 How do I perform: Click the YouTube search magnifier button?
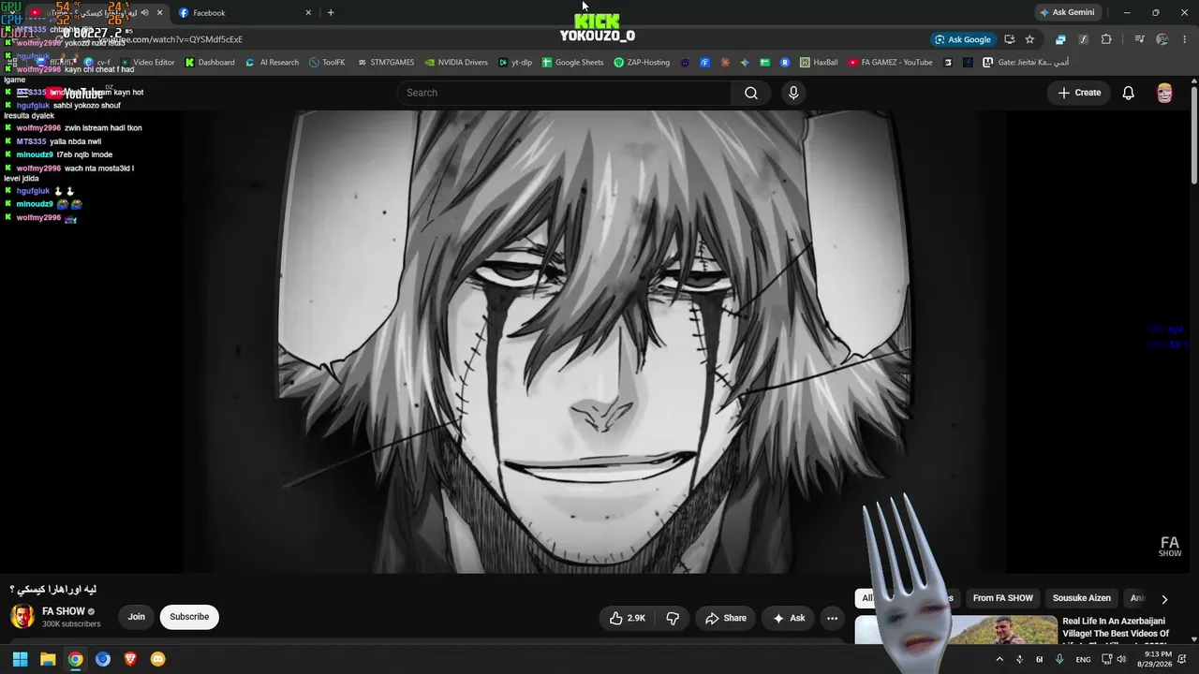(x=751, y=93)
